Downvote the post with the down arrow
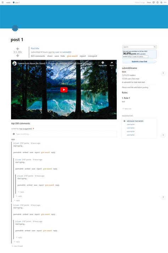This screenshot has width=168, height=253. tap(18, 55)
